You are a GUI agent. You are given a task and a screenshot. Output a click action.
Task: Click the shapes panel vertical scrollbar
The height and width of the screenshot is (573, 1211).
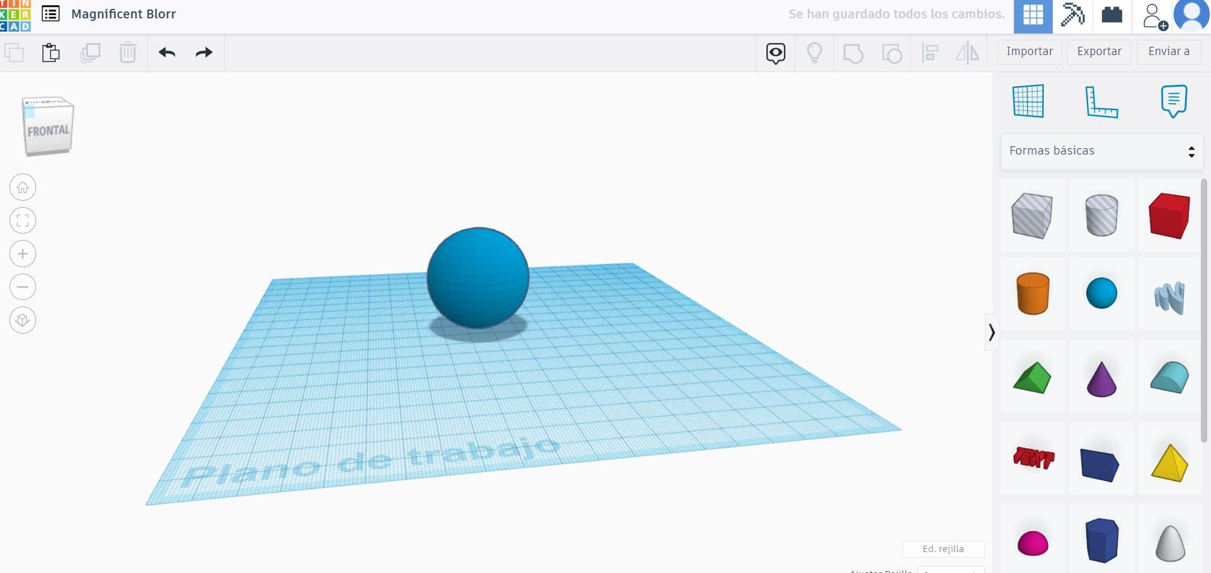pyautogui.click(x=1205, y=310)
